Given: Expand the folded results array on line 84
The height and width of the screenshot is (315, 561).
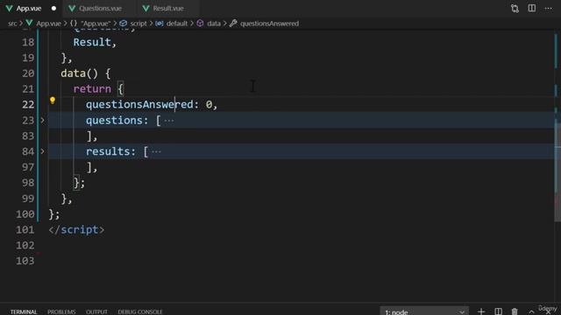Looking at the screenshot, I should [x=42, y=151].
